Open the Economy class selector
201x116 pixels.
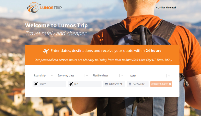pos(73,76)
